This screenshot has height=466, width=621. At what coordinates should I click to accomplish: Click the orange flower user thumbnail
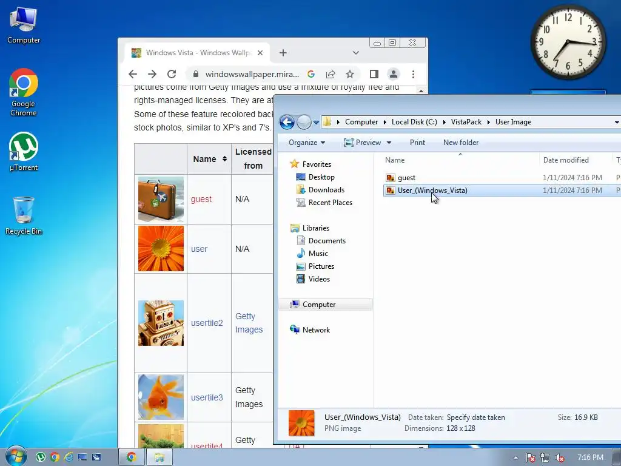pos(161,248)
